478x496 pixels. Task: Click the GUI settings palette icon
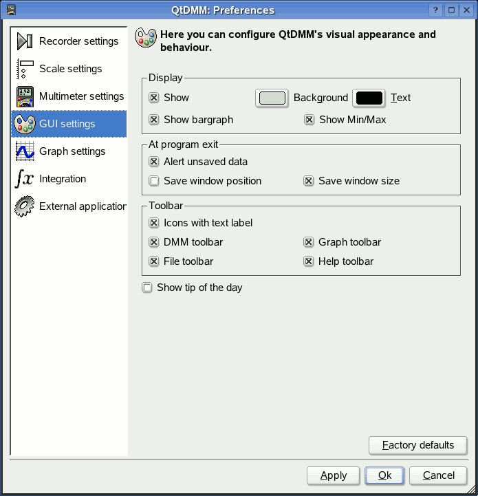[x=25, y=124]
